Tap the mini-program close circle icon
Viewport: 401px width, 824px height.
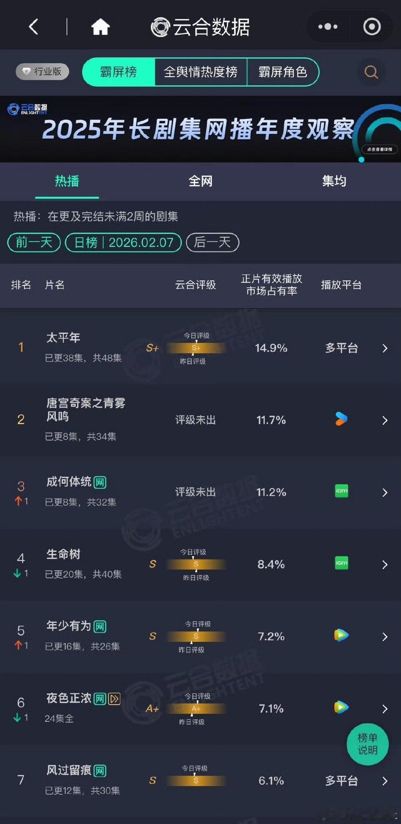[x=372, y=27]
